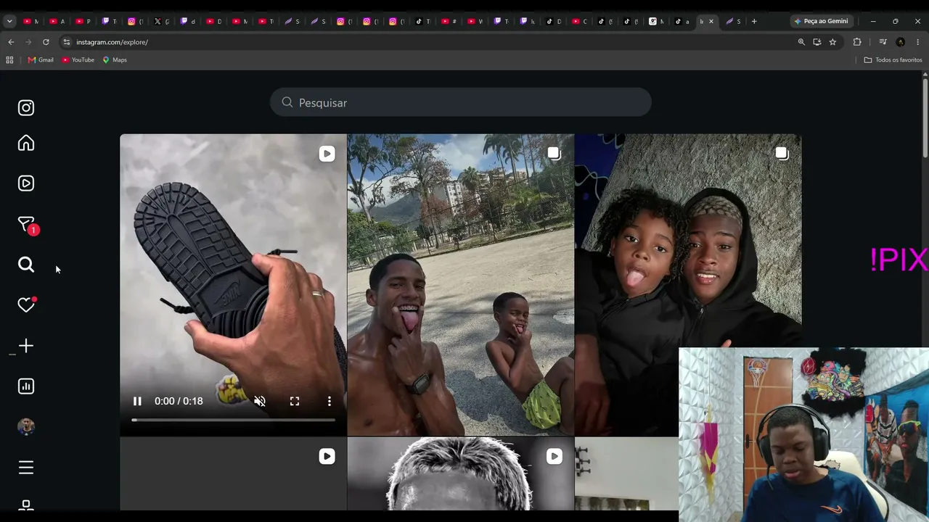Screen dimensions: 929x522
Task: Click the carousel icon on the selfie post
Action: (781, 153)
